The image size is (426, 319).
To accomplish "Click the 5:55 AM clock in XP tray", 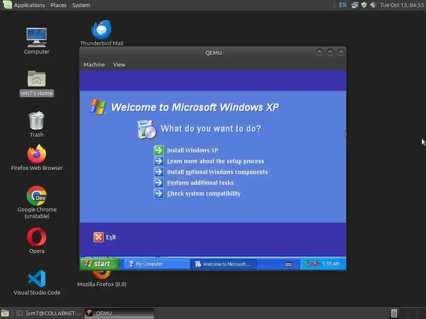I will 331,264.
